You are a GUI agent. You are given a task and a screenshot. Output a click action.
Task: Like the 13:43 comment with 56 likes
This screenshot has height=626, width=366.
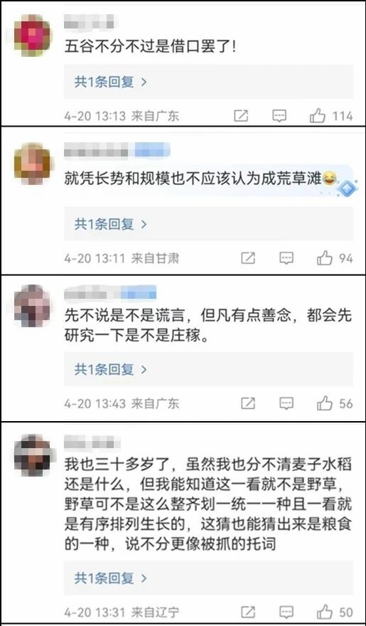[325, 403]
